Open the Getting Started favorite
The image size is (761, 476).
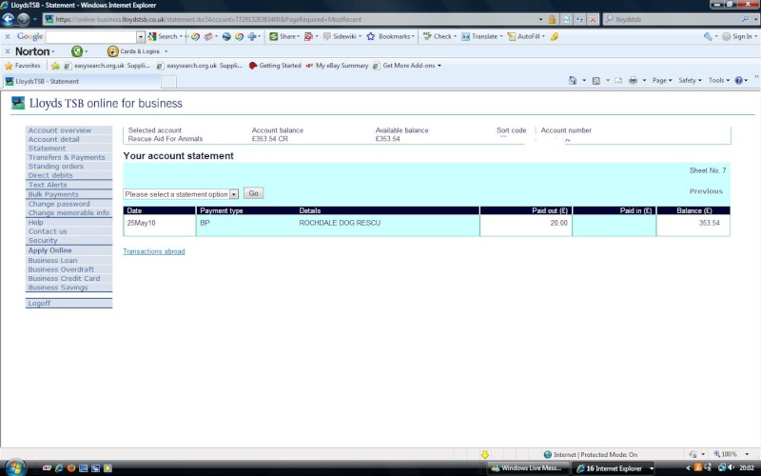coord(275,66)
